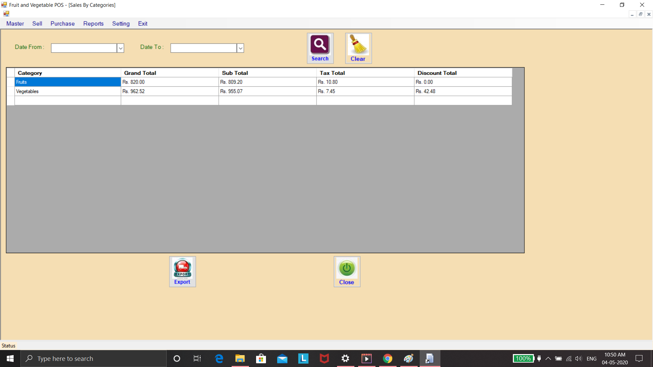Select the Vegetables category row
The height and width of the screenshot is (367, 653).
click(67, 91)
